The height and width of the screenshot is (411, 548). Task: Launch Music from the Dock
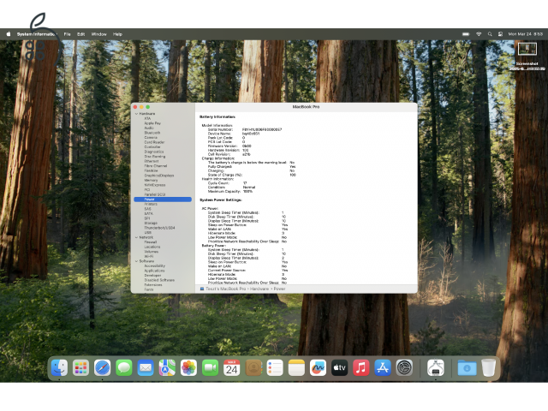[x=361, y=367]
